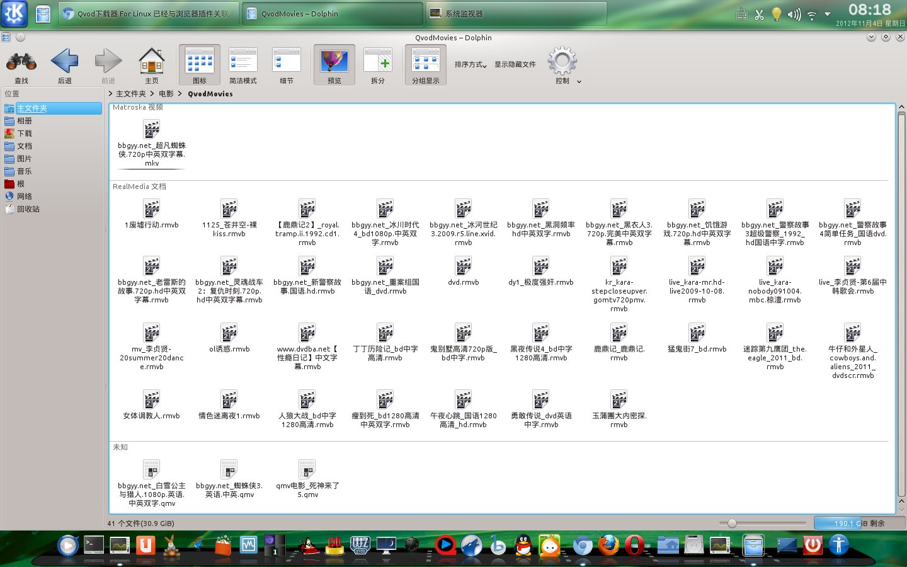Open the QQ penguin icon in dock
The height and width of the screenshot is (567, 907).
pyautogui.click(x=523, y=544)
